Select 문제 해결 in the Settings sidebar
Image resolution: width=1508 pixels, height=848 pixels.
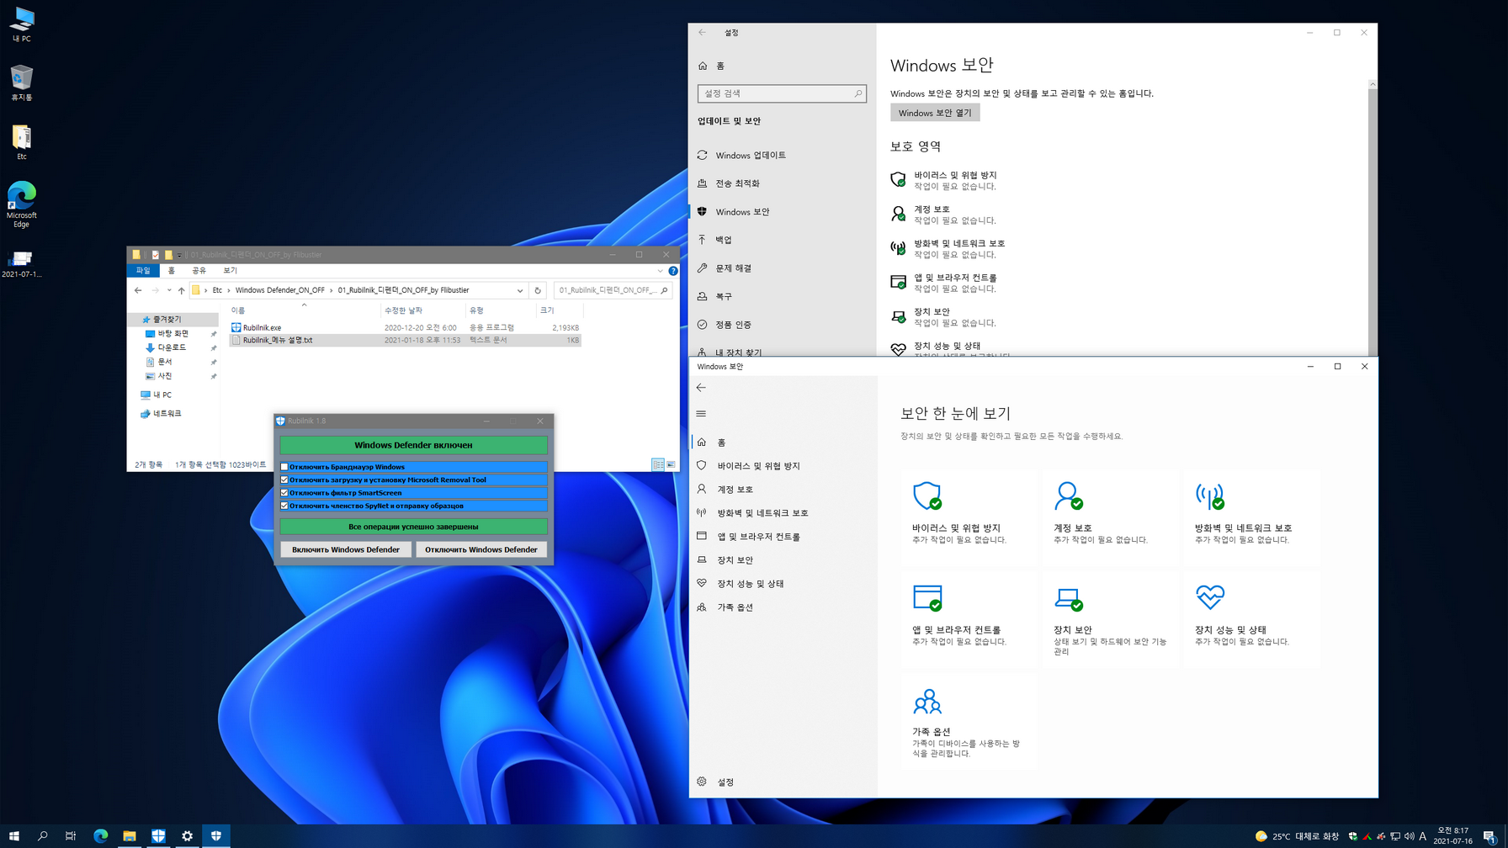(783, 268)
